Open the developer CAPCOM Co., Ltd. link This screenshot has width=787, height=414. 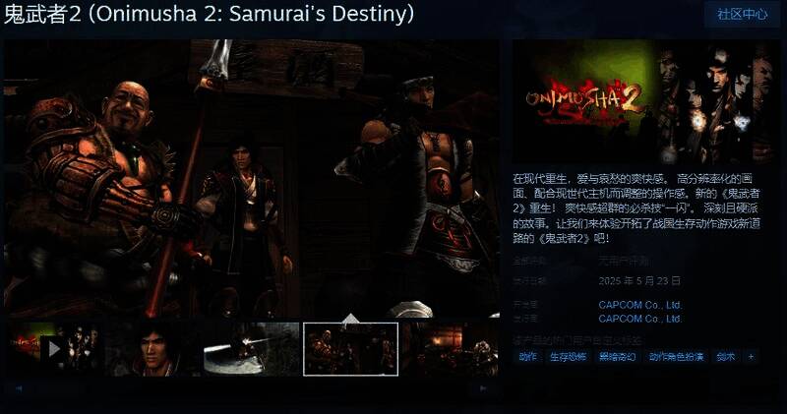[x=640, y=305]
